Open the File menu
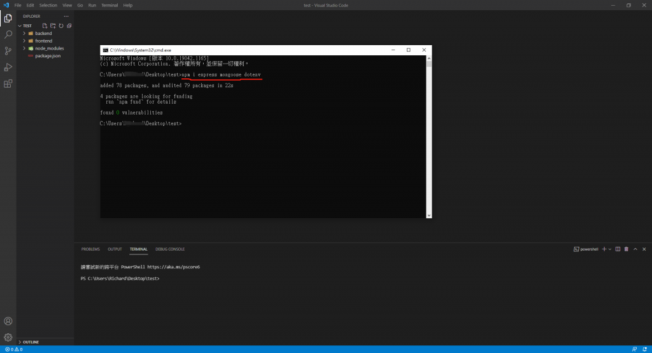 pyautogui.click(x=17, y=5)
